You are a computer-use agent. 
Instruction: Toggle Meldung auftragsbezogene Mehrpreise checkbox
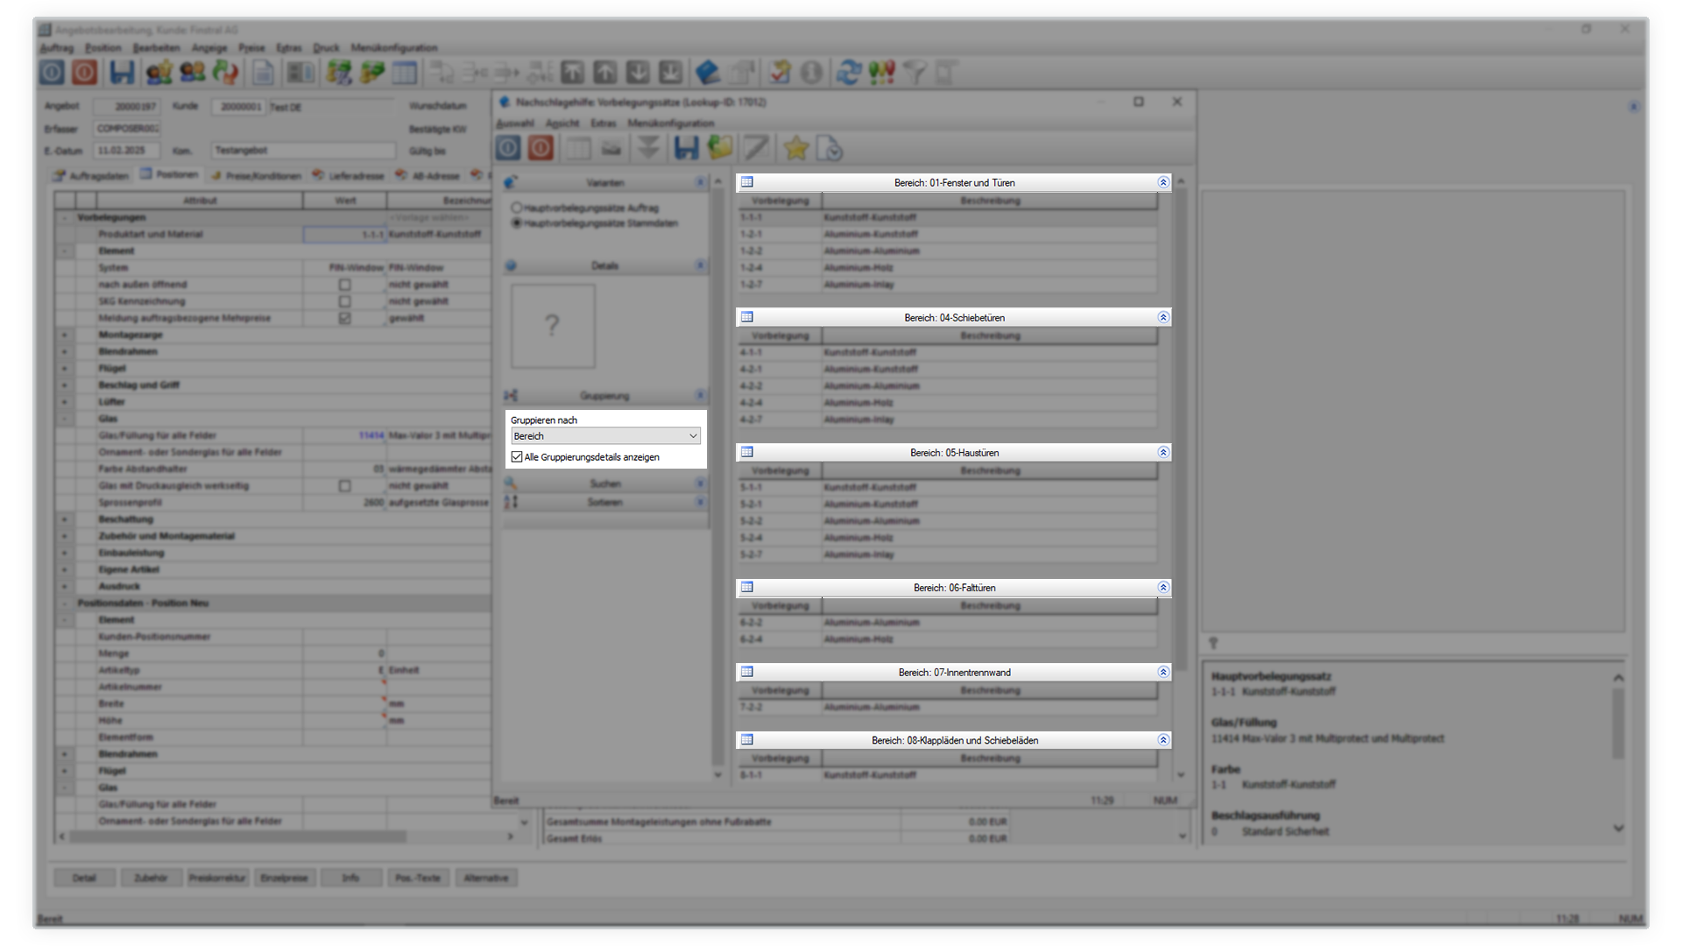pyautogui.click(x=345, y=318)
